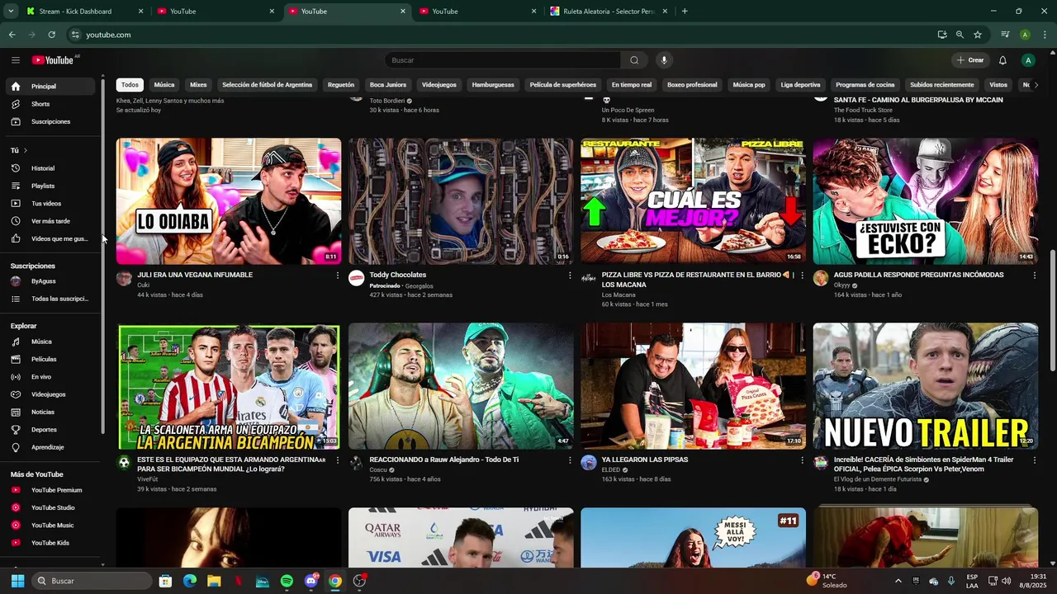Open Cuki channel name link
Image resolution: width=1057 pixels, height=594 pixels.
pos(143,285)
